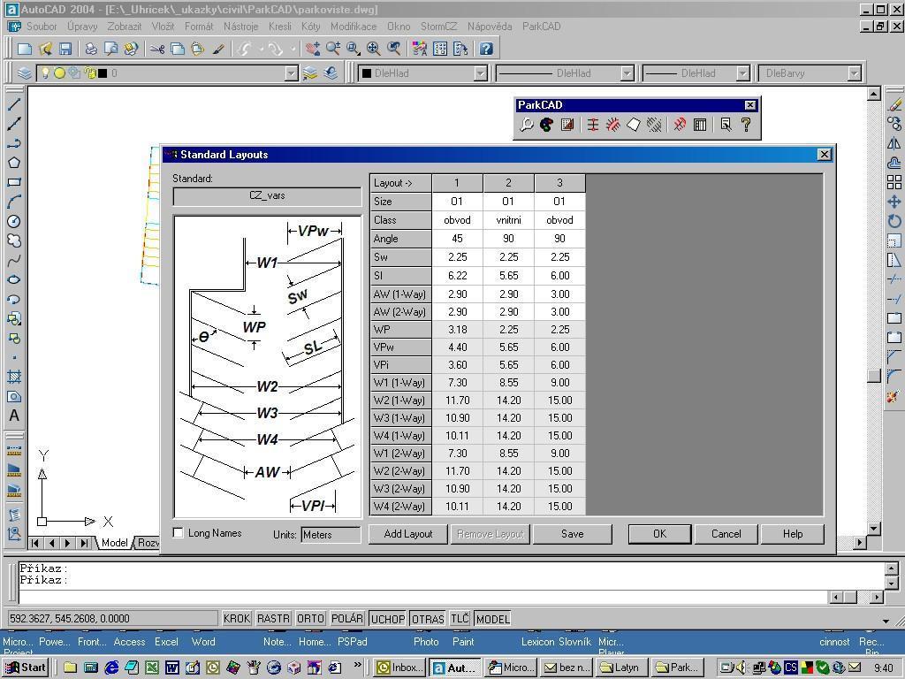Select the Rotate modify tool
This screenshot has width=905, height=679.
point(894,221)
